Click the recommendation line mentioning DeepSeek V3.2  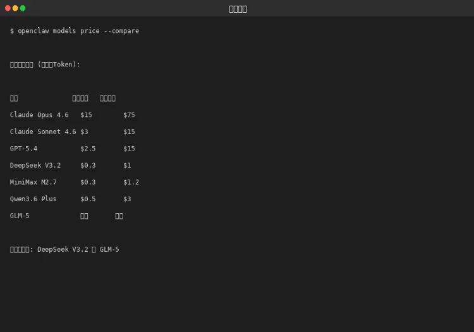(x=64, y=249)
